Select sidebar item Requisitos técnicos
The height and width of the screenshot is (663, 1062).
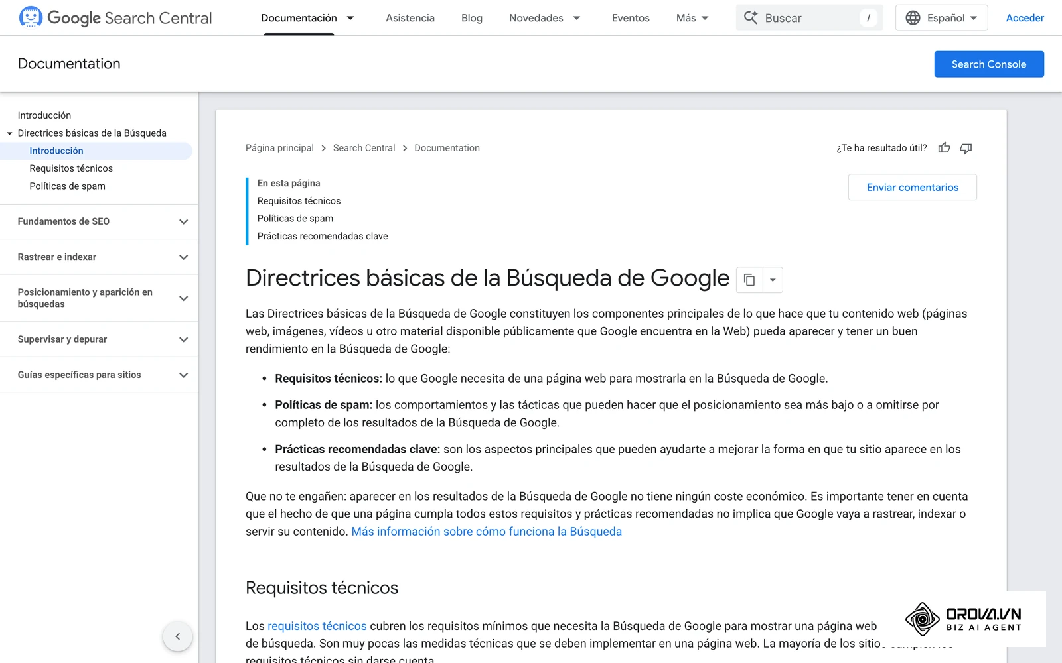point(71,168)
